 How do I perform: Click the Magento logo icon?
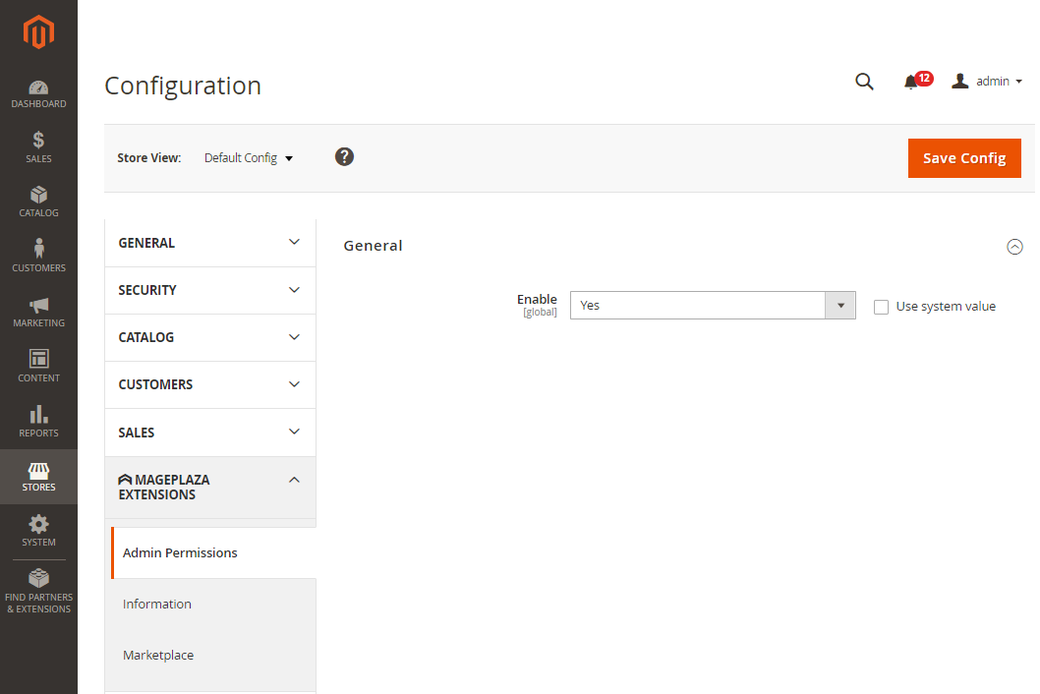(38, 33)
